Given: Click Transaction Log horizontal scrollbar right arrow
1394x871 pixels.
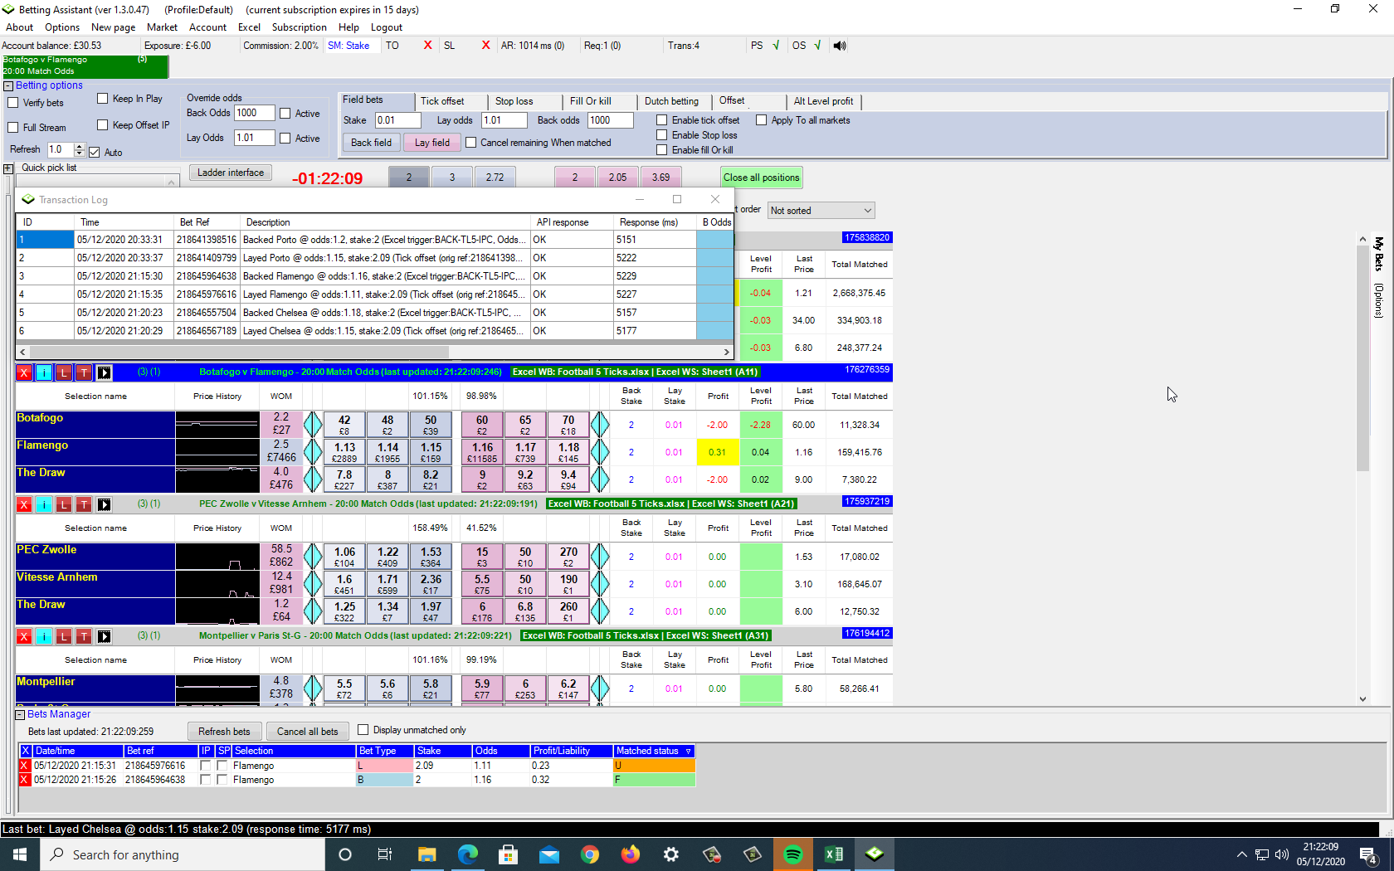Looking at the screenshot, I should [727, 352].
